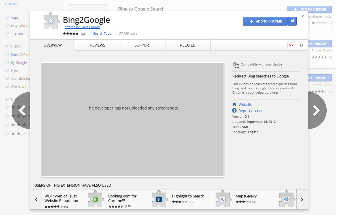Open the Support tab

(143, 45)
